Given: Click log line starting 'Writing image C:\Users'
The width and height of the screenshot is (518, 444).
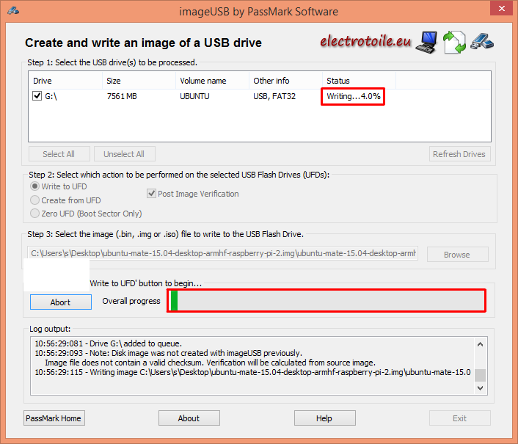Looking at the screenshot, I should pyautogui.click(x=252, y=372).
